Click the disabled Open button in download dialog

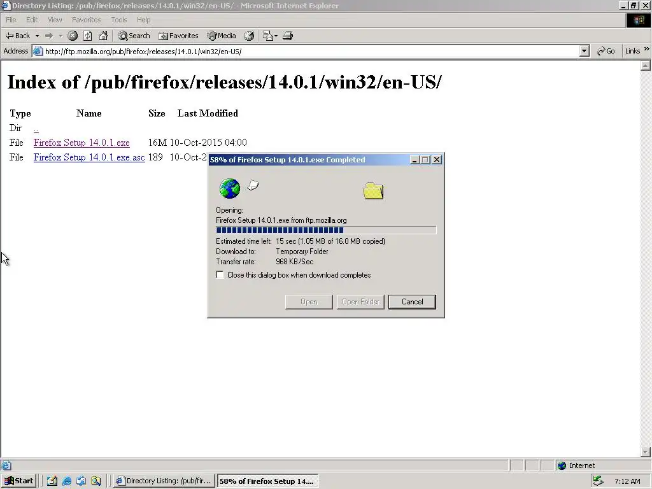309,302
